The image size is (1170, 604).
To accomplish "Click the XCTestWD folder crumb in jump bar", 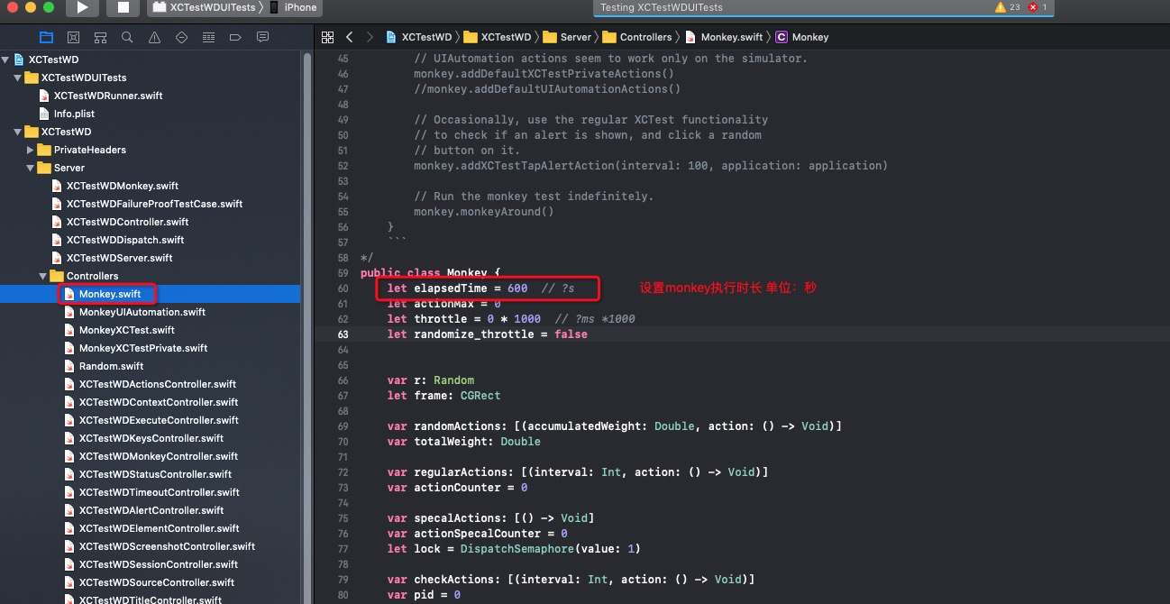I will click(x=498, y=37).
